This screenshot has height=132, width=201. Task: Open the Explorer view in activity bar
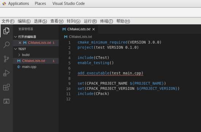pos(6,31)
